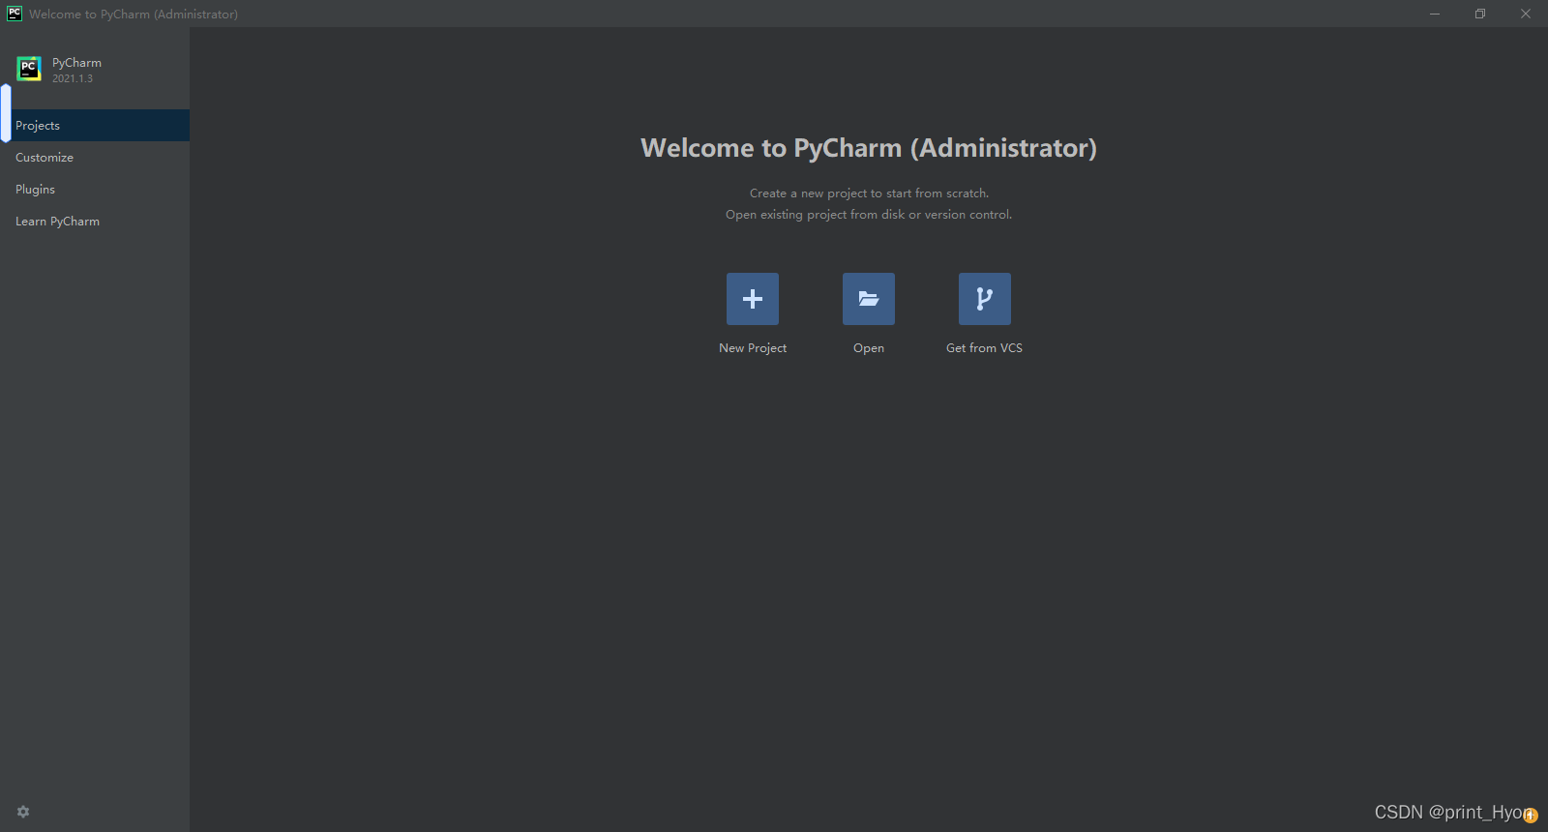
Task: Restore down the PyCharm window
Action: pyautogui.click(x=1480, y=14)
